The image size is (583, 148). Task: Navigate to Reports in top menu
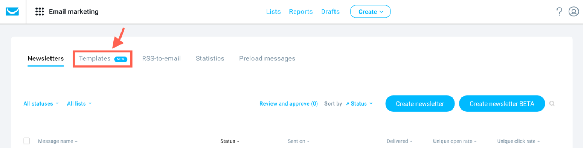click(x=301, y=12)
